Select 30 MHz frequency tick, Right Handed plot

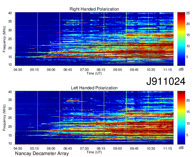[10, 30]
